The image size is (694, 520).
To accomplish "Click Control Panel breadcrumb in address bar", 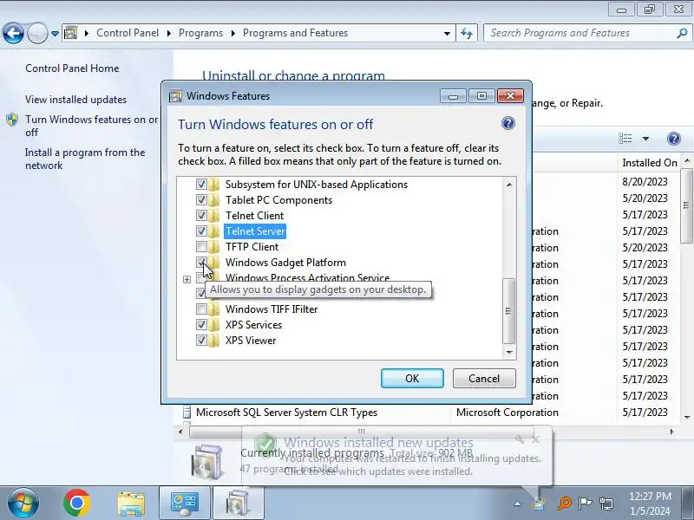I will pyautogui.click(x=128, y=33).
